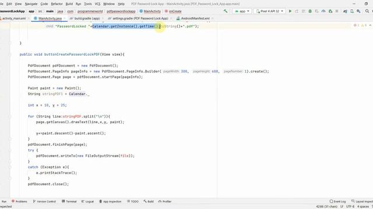Click the UTF-8 encoding indicator

(x=350, y=207)
